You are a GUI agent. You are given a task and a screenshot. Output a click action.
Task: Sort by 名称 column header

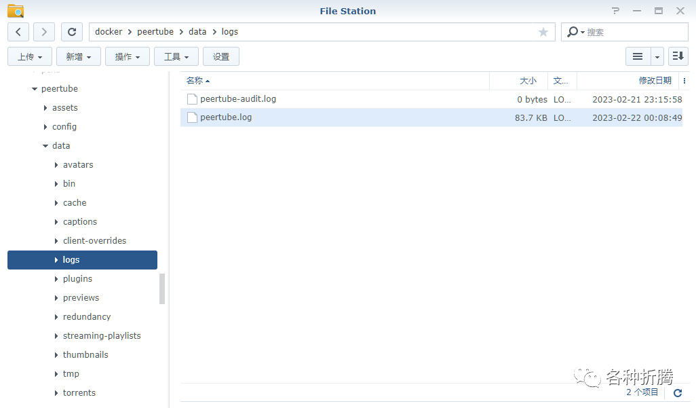point(195,80)
